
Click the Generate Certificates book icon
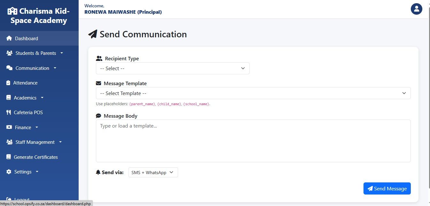(9, 157)
